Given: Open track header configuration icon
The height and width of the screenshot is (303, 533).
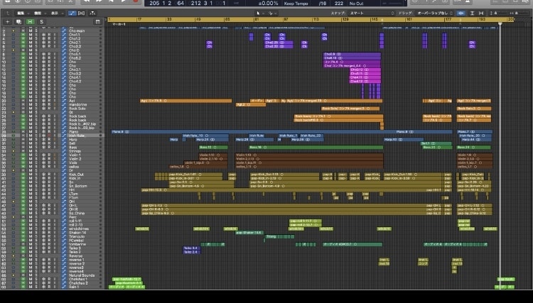Looking at the screenshot, I should 98,22.
